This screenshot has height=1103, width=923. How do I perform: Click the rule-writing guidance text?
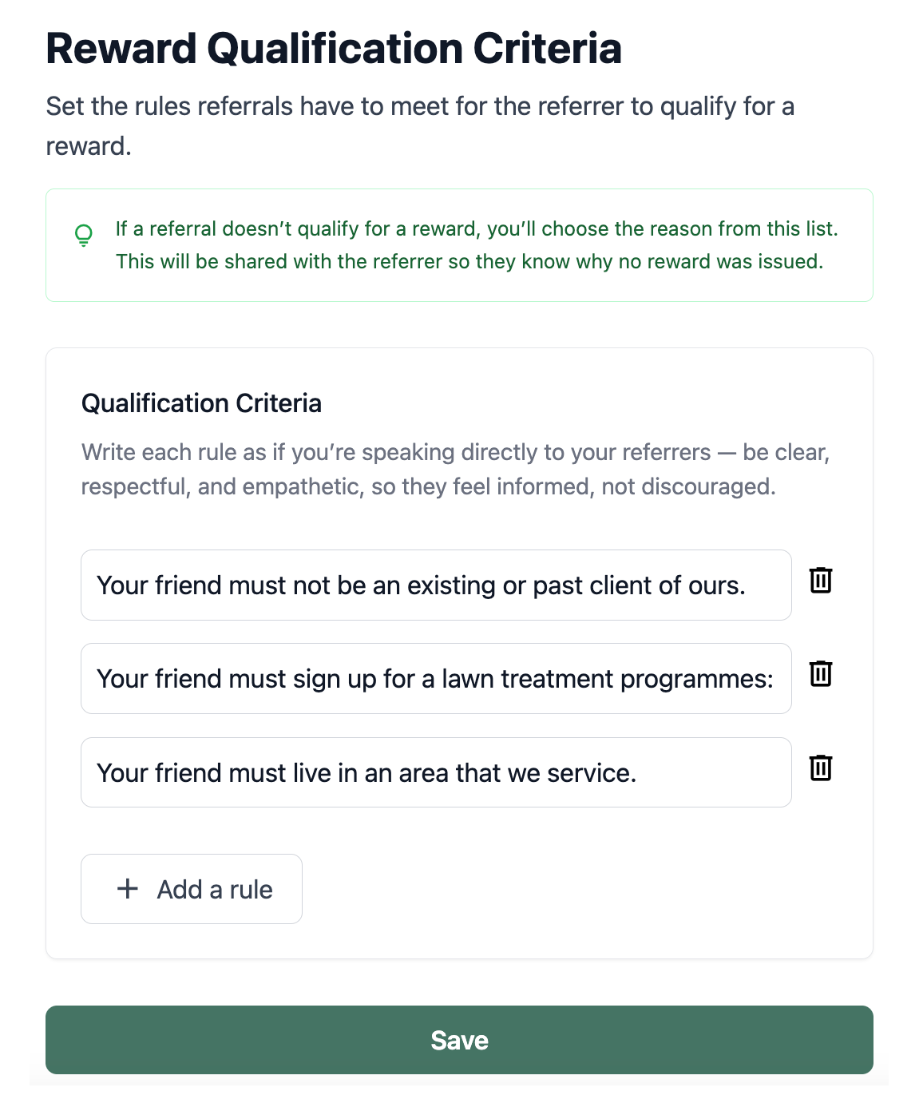pos(455,468)
